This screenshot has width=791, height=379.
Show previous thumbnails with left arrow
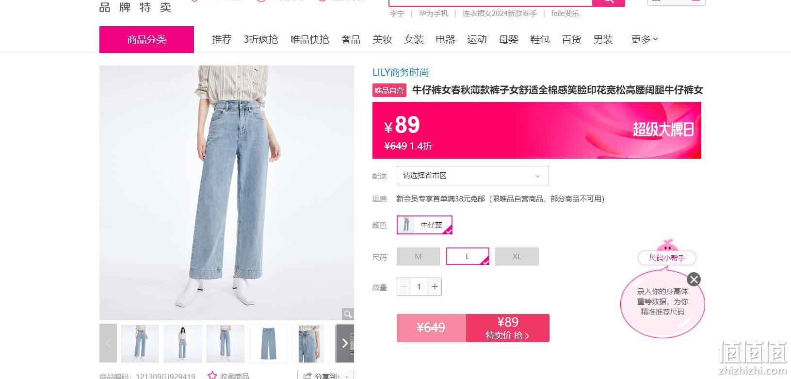pyautogui.click(x=108, y=343)
